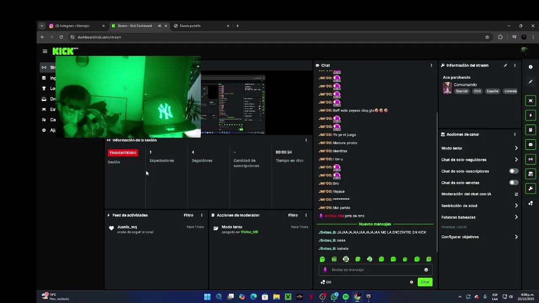Click the Spanish tag chip
Screen dimensions: 539x303
tap(462, 91)
